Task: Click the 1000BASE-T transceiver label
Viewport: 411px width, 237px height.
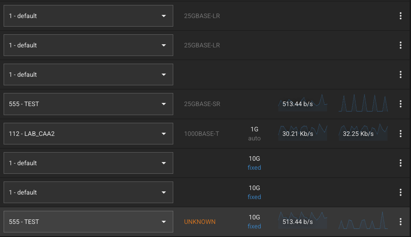Action: [x=201, y=134]
